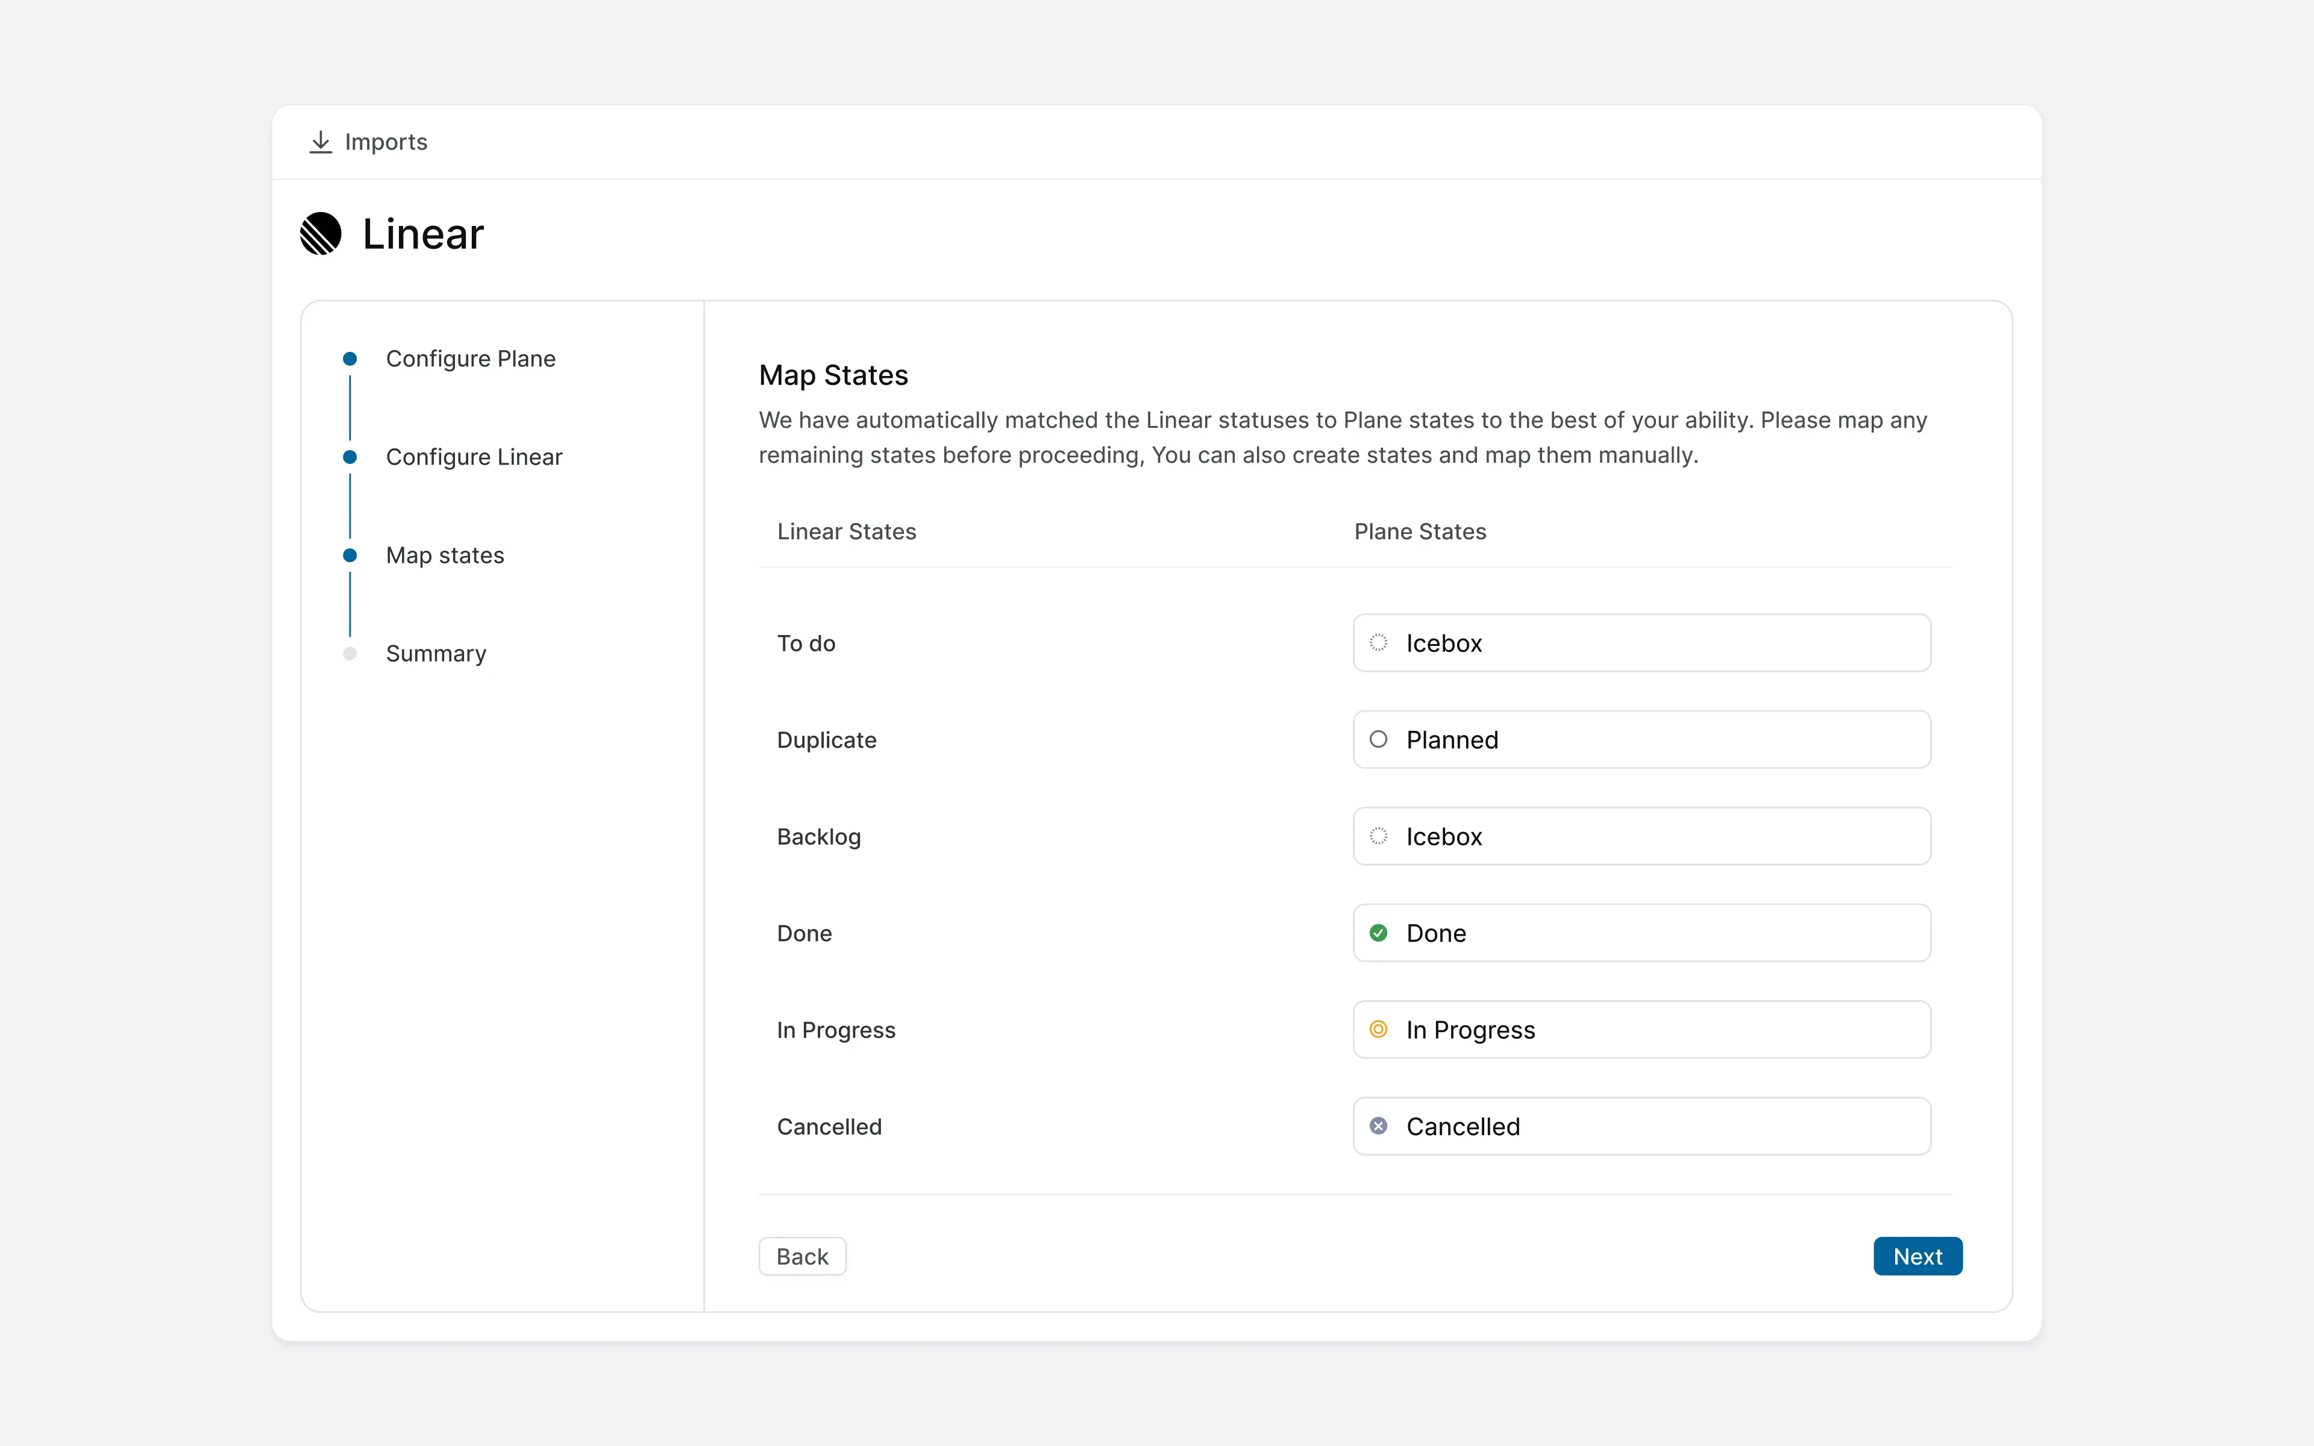The image size is (2314, 1446).
Task: Click the Configure Linear step dot
Action: 350,457
